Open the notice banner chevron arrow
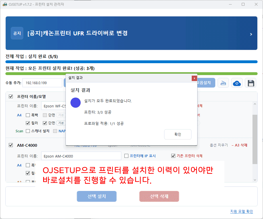The width and height of the screenshot is (263, 219). [251, 34]
